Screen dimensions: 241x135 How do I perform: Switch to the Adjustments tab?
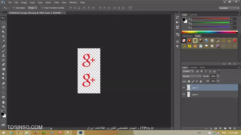(187, 36)
